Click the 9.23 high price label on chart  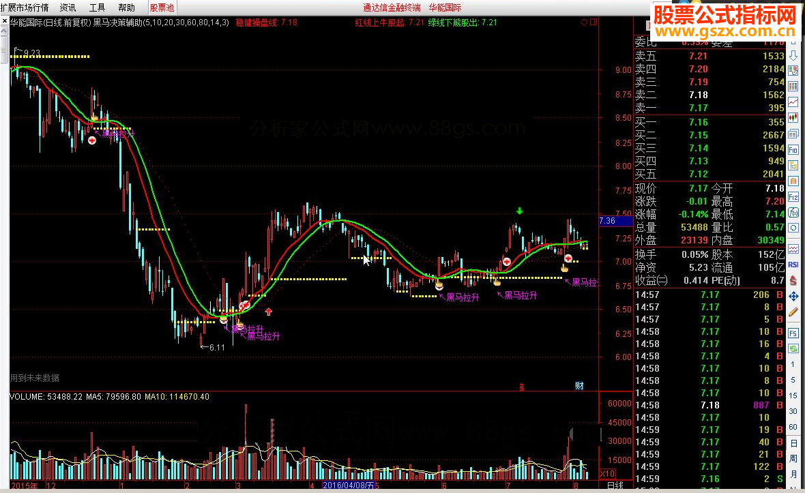(x=32, y=53)
